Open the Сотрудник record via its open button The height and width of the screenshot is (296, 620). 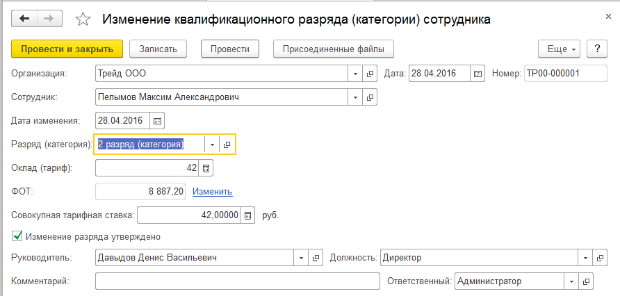pos(370,97)
